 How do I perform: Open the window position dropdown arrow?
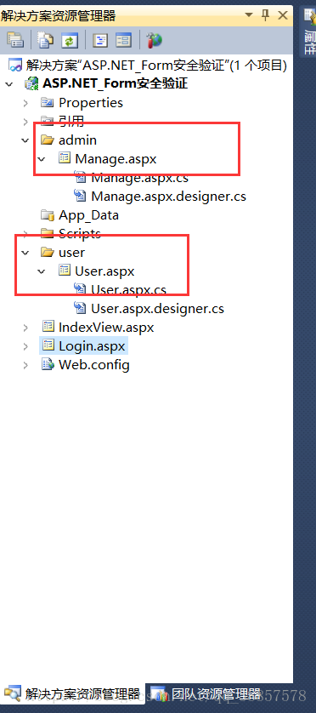tap(249, 15)
